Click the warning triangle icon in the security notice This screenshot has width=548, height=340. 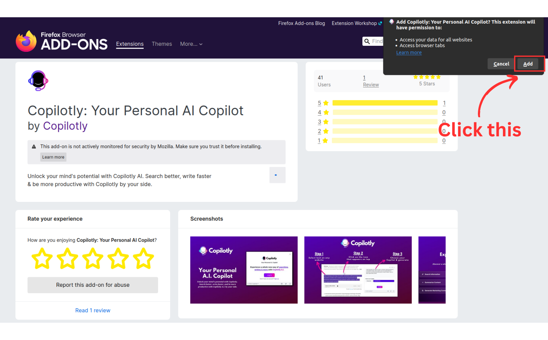34,147
